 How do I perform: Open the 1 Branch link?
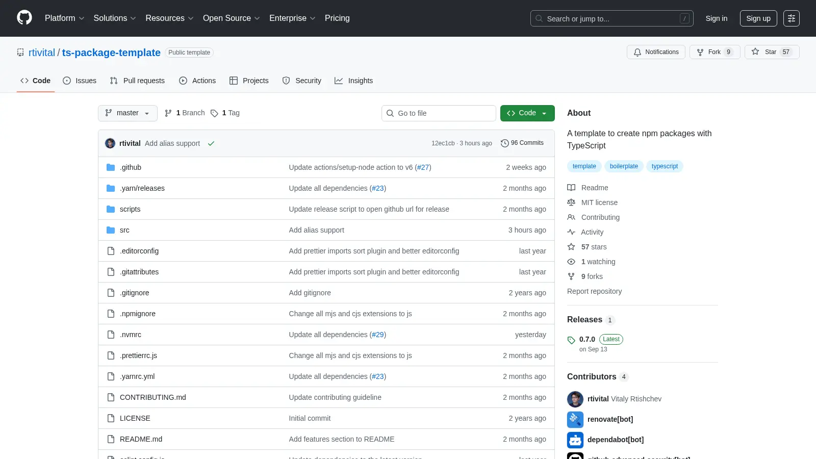(x=185, y=113)
